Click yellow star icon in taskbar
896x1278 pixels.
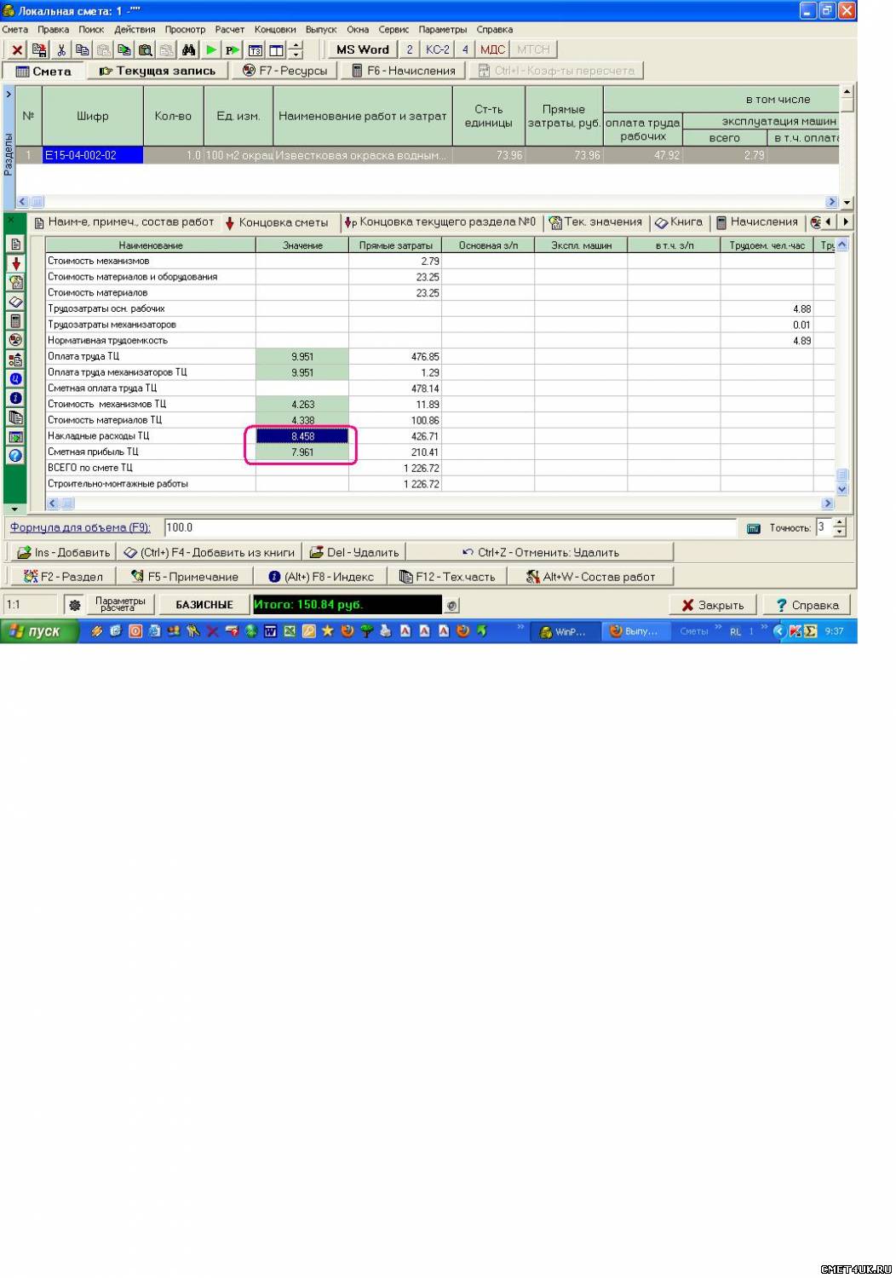tap(327, 631)
